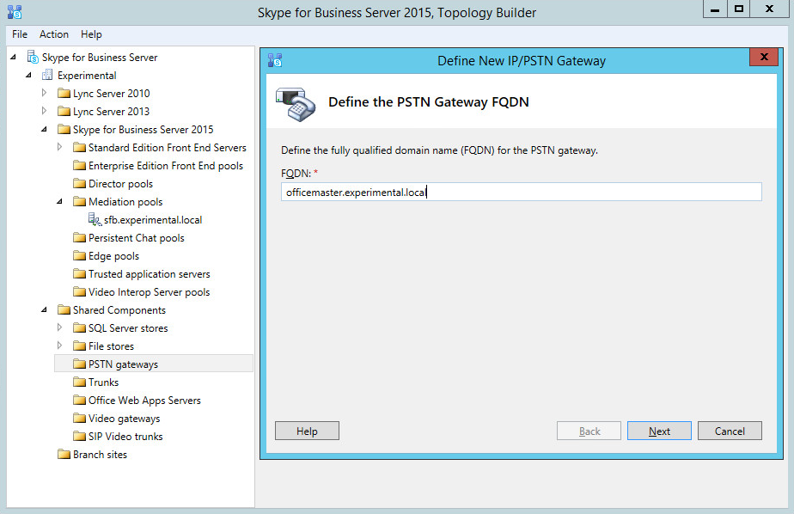Viewport: 794px width, 514px height.
Task: Click the PSTN gateways folder icon
Action: 79,364
